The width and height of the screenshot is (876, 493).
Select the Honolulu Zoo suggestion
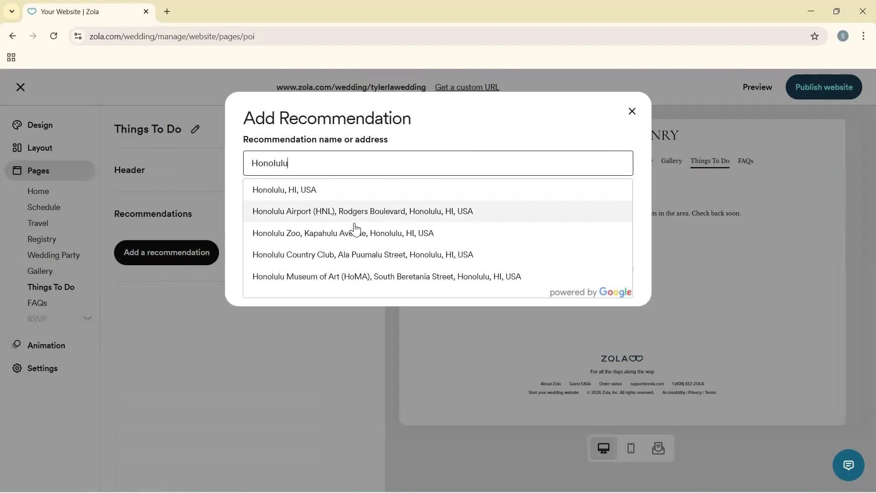pos(343,233)
